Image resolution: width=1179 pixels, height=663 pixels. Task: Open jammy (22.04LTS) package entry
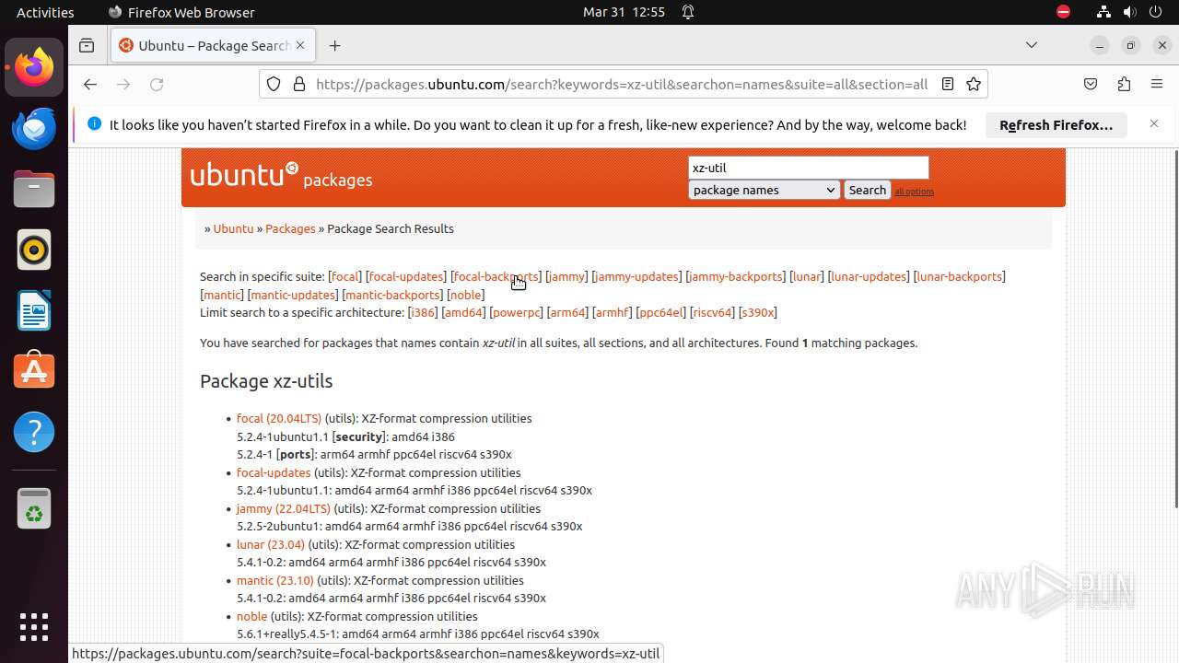click(x=284, y=508)
